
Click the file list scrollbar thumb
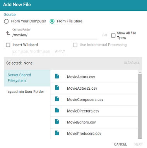[140, 106]
